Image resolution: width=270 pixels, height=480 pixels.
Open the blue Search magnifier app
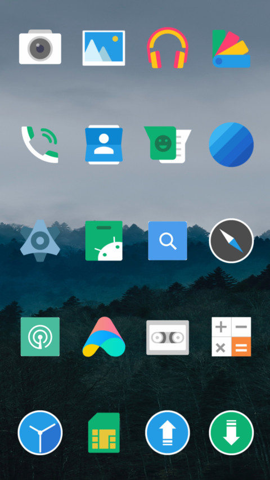[168, 241]
